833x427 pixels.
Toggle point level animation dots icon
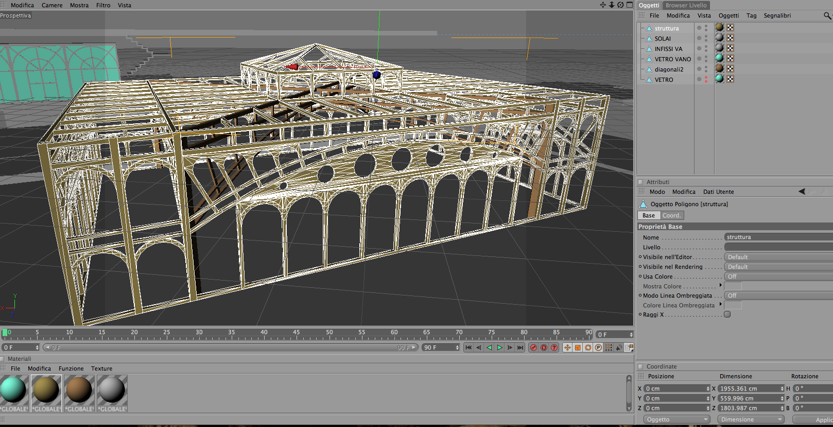coord(609,348)
